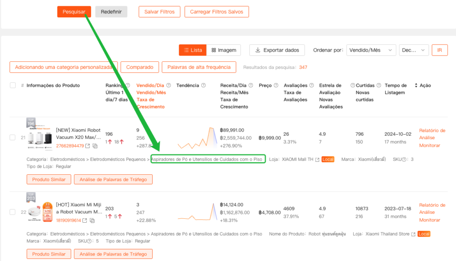
Task: Open XIAOMI Mall TH store external link icon
Action: pyautogui.click(x=317, y=160)
